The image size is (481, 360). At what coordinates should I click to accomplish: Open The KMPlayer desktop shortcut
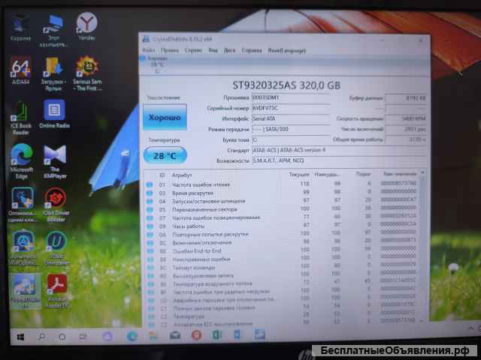point(55,162)
